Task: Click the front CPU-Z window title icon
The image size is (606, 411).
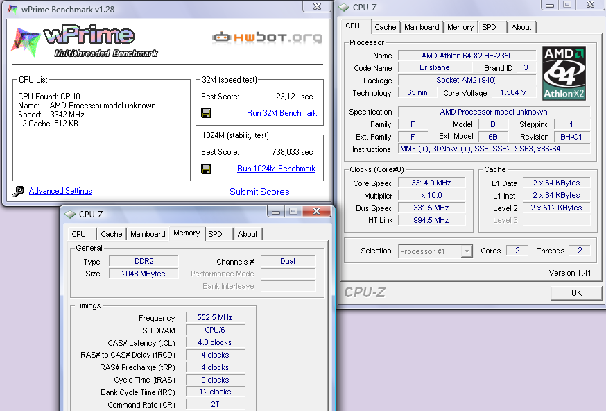Action: pos(70,214)
